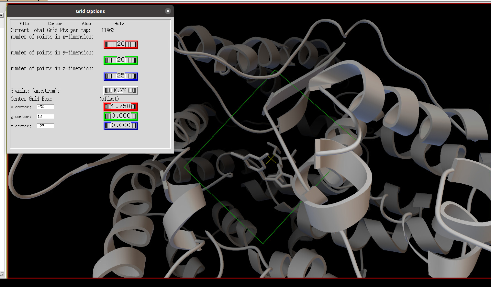The width and height of the screenshot is (491, 287).
Task: Close the Grid Options dialog
Action: tap(168, 11)
